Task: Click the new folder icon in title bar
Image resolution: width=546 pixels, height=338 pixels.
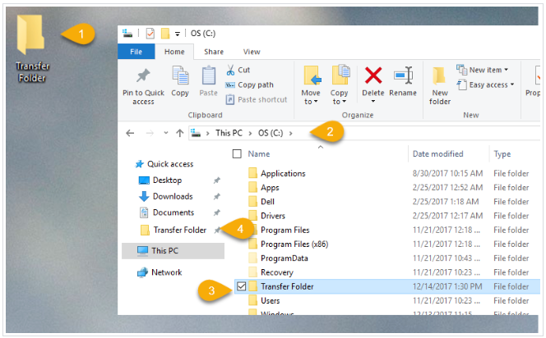Action: [x=165, y=34]
